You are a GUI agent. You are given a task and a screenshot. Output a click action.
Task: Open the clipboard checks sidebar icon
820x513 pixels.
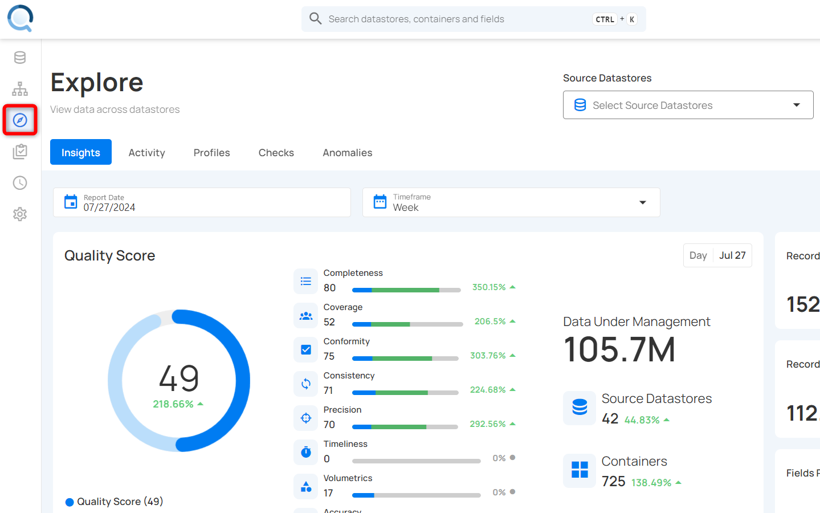pyautogui.click(x=20, y=152)
